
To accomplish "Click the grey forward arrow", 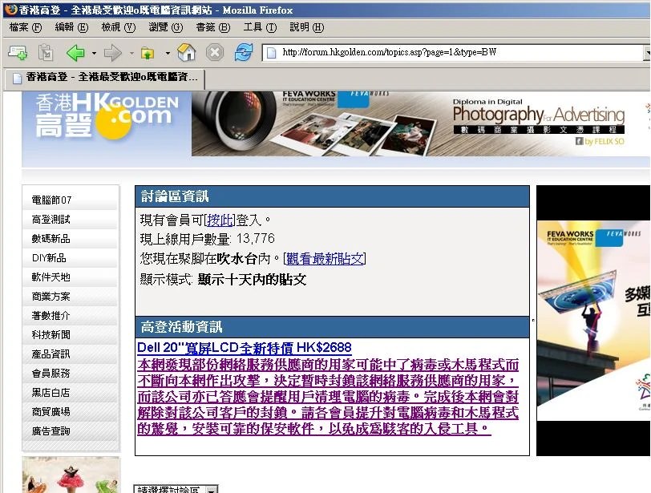I will coord(112,53).
